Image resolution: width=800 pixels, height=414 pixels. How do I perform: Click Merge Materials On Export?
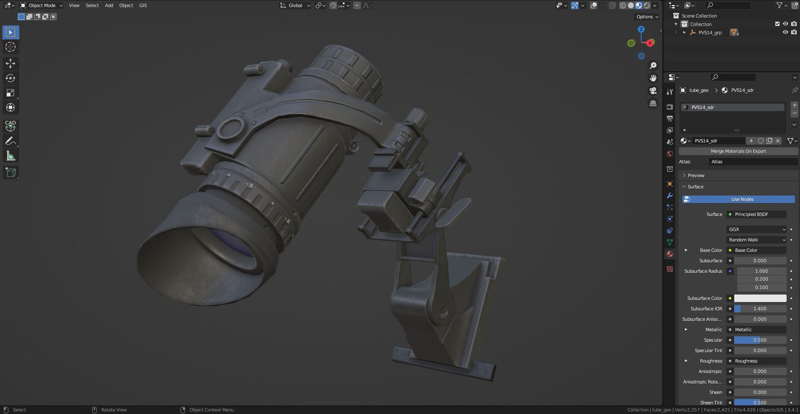(x=739, y=151)
